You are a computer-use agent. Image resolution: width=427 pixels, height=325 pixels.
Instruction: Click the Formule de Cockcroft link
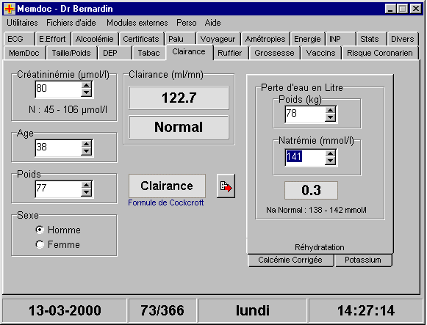(166, 202)
